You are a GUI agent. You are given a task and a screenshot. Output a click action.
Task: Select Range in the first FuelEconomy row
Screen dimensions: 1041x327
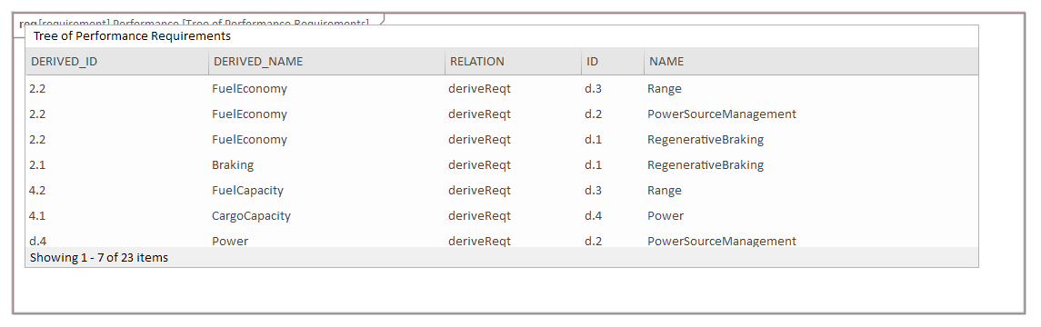(665, 89)
